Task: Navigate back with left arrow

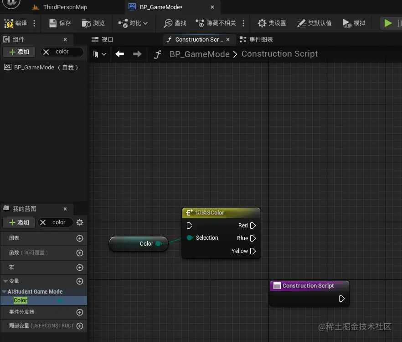Action: coord(120,54)
